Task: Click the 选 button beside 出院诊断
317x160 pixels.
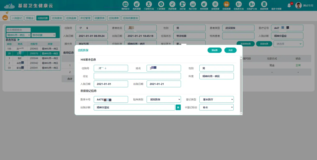Action: click(x=178, y=107)
